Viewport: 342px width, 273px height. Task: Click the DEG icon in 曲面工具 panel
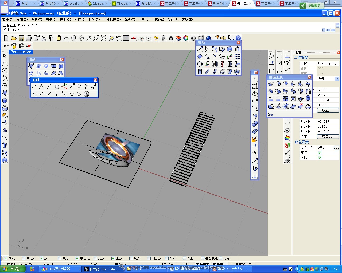point(278,99)
